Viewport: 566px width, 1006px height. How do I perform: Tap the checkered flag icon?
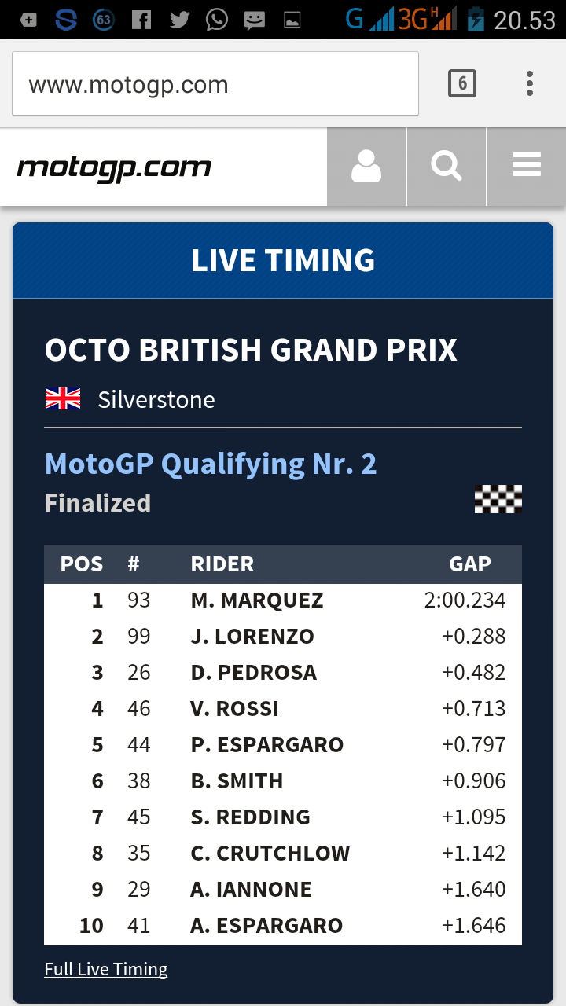[x=498, y=500]
